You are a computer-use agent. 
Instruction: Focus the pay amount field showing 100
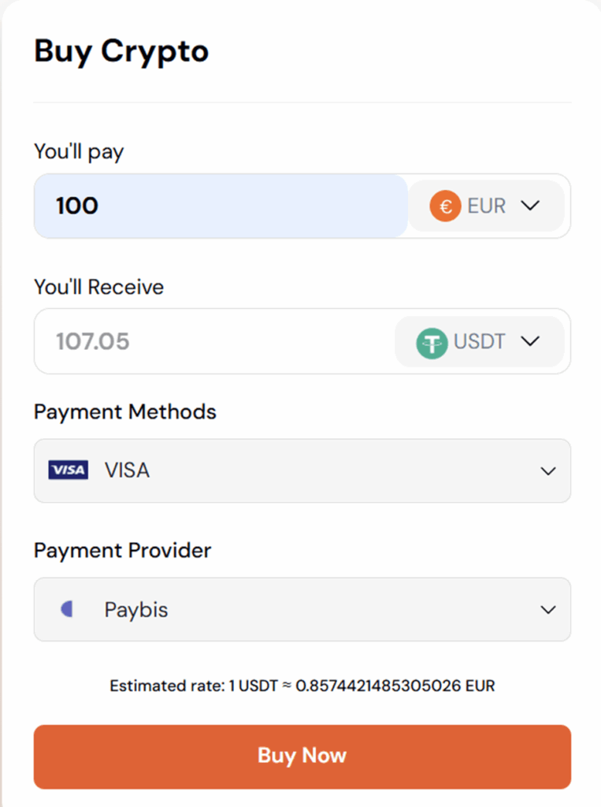221,206
